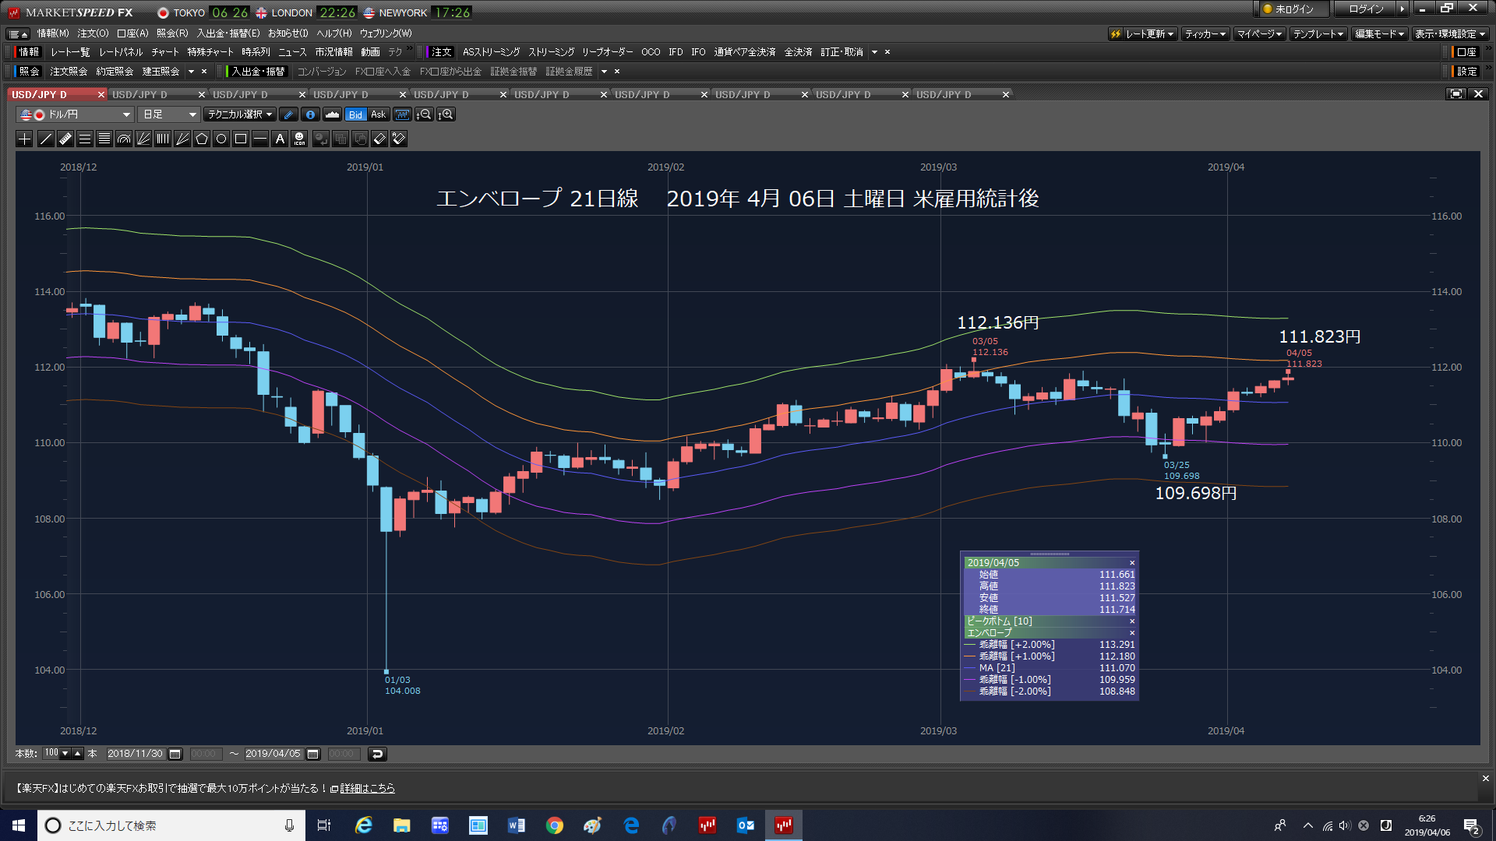This screenshot has height=841, width=1496.
Task: Select the pentagon shape tool
Action: tap(202, 139)
